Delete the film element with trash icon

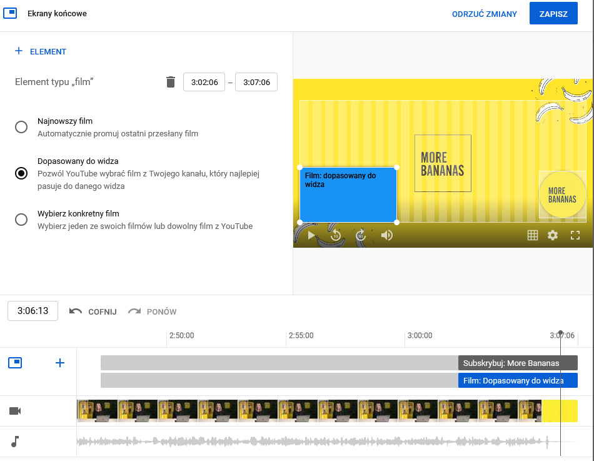[171, 82]
